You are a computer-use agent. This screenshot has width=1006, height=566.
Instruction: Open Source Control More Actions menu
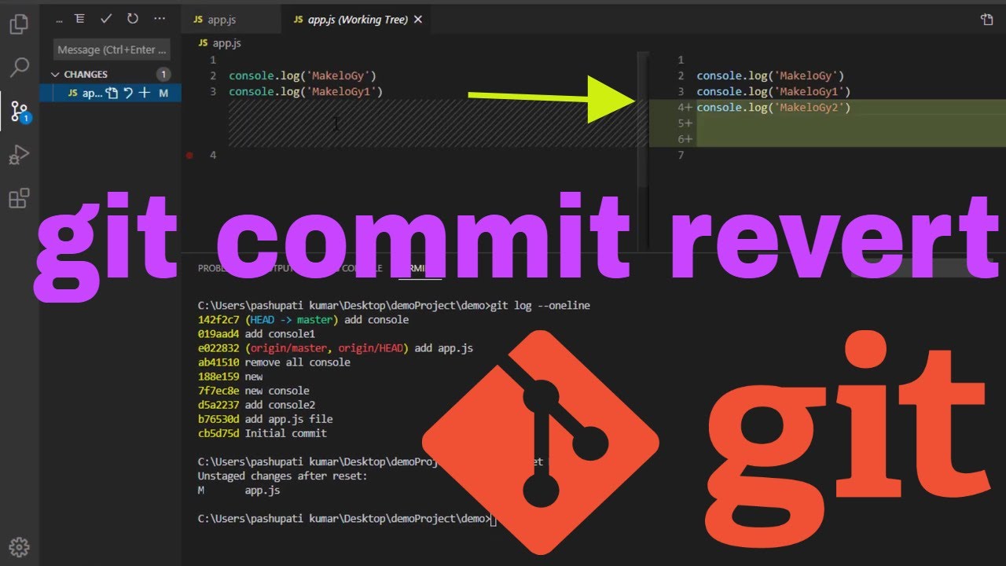160,19
